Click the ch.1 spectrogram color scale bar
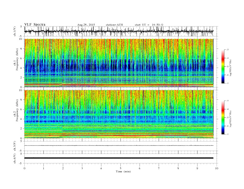This screenshot has width=244, height=189. tap(223, 66)
